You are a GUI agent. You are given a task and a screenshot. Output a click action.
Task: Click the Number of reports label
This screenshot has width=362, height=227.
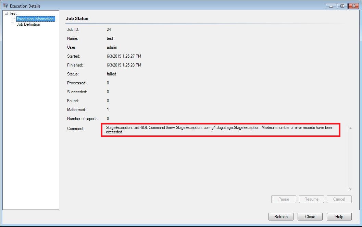pyautogui.click(x=83, y=119)
